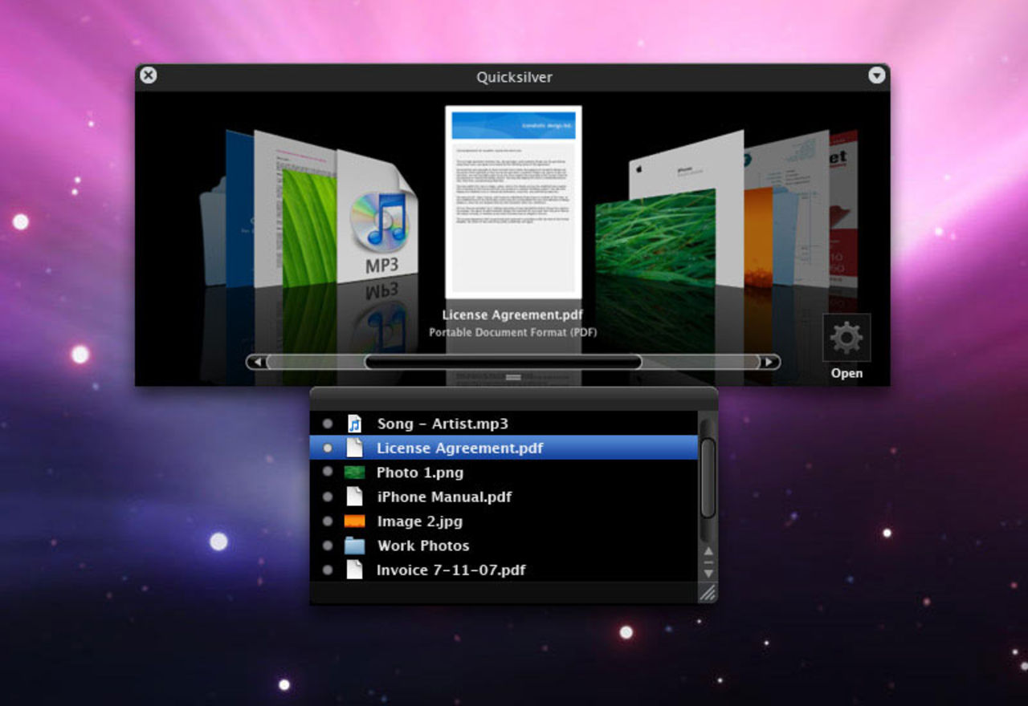The image size is (1028, 706).
Task: Toggle the bullet next to Work Photos
Action: [328, 546]
